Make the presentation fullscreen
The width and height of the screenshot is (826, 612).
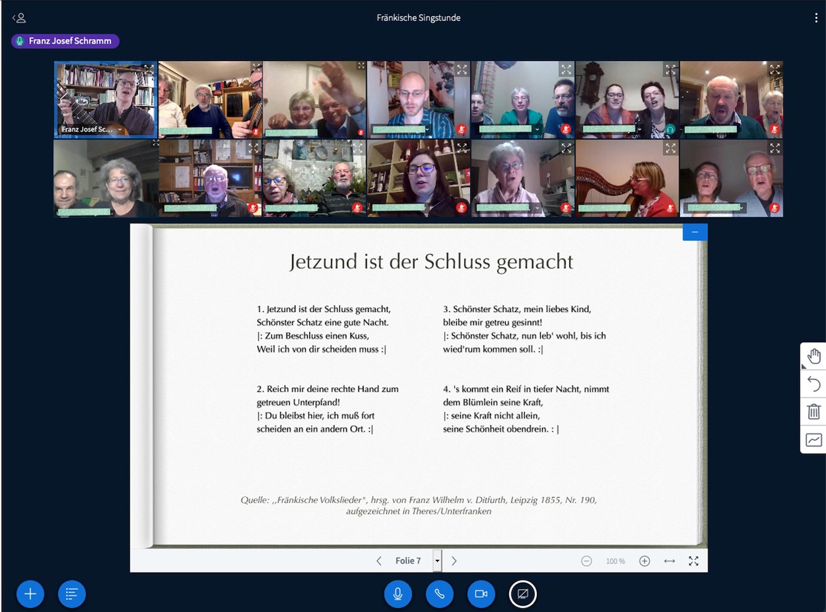click(693, 561)
